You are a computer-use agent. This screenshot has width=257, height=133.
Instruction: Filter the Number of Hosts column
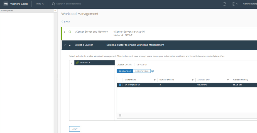(x=193, y=80)
